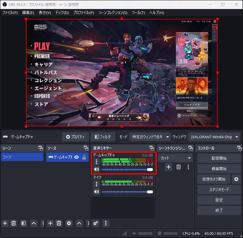Image resolution: width=243 pixels, height=238 pixels.
Task: Open the ツール(T) menu
Action: (x=138, y=13)
